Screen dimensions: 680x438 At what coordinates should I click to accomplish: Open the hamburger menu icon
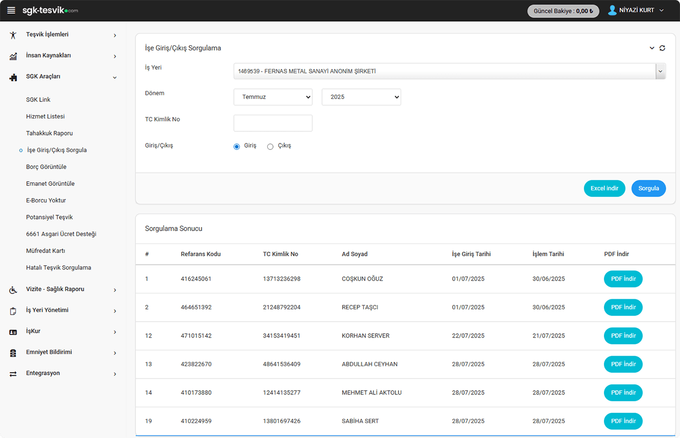click(x=11, y=11)
